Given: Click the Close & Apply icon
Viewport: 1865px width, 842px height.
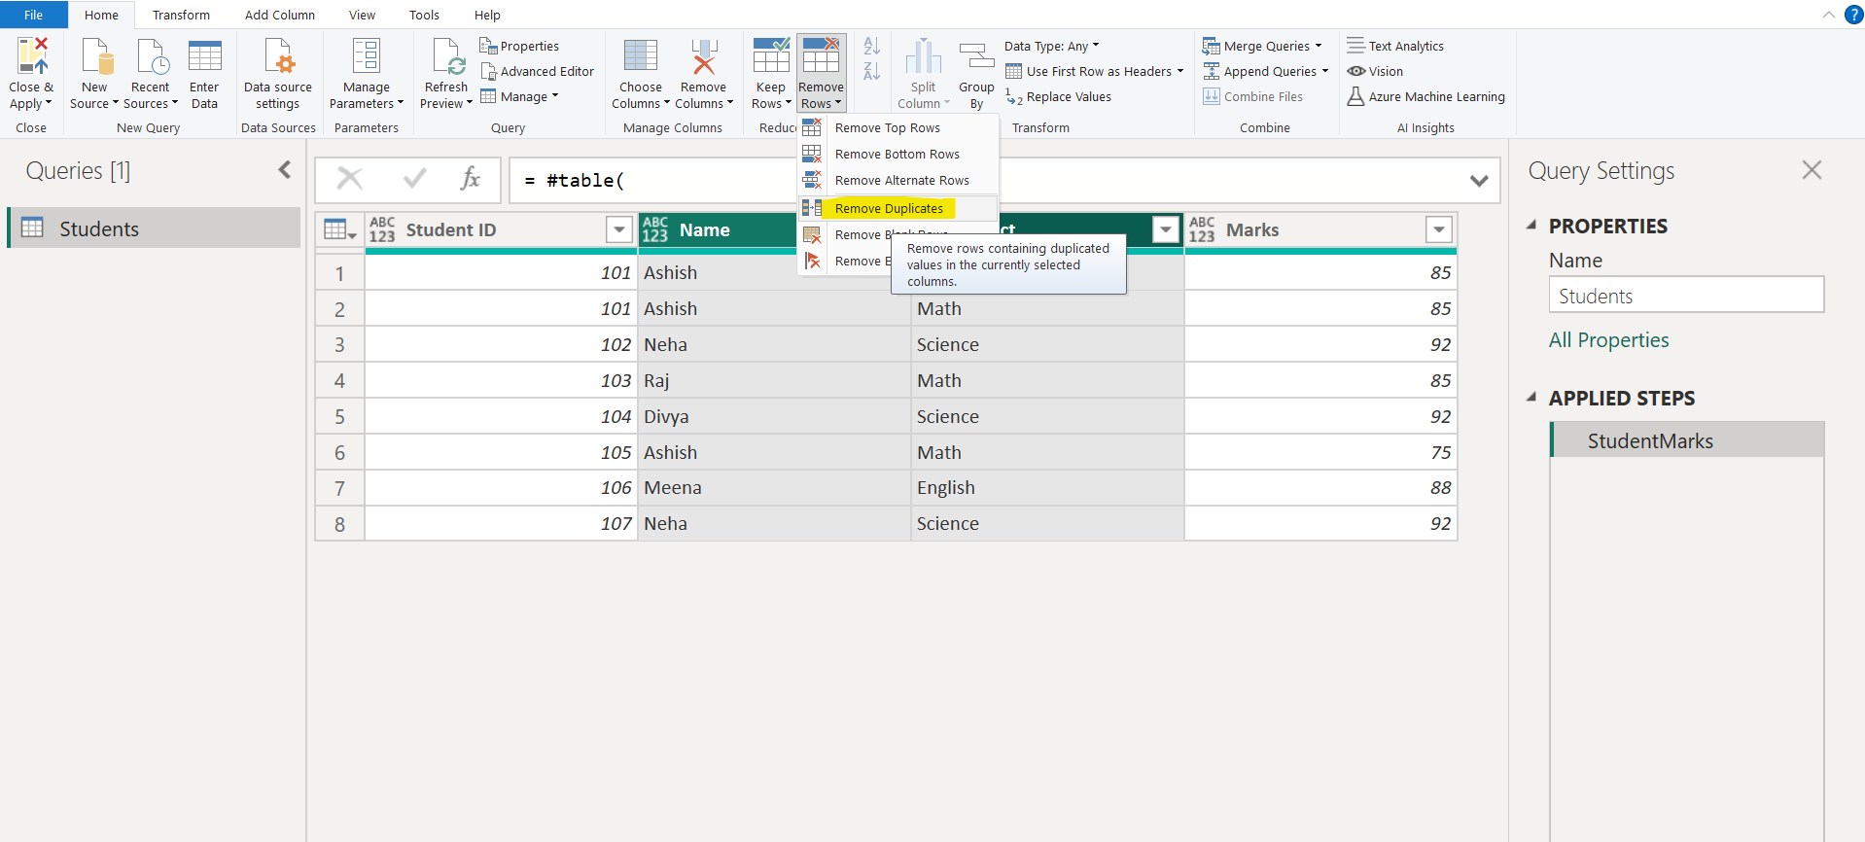Looking at the screenshot, I should 31,57.
